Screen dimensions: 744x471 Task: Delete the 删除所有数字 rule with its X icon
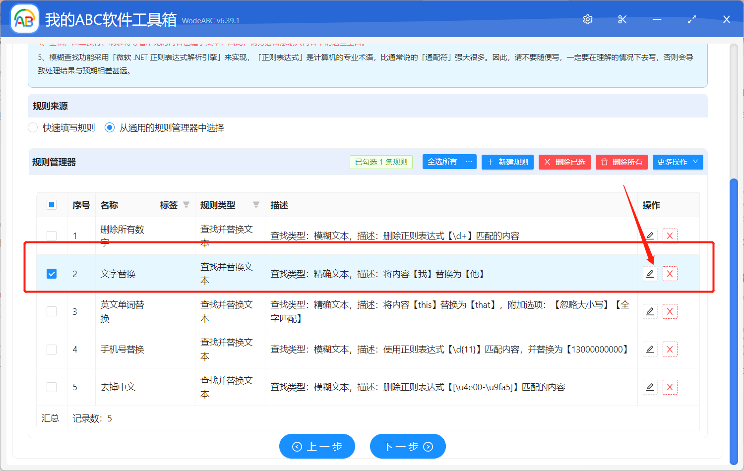670,235
